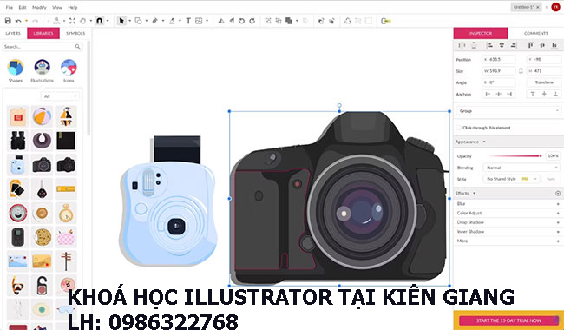Select the Pointer arrow tool
Viewport: 564px width, 330px height.
tap(121, 21)
